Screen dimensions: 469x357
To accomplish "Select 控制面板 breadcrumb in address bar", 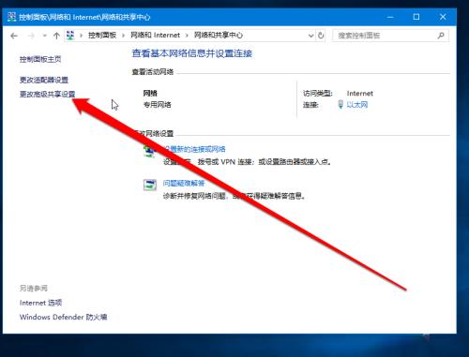I will tap(102, 36).
